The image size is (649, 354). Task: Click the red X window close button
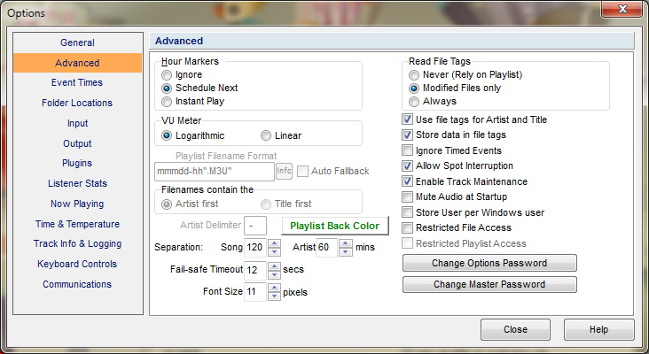(622, 9)
